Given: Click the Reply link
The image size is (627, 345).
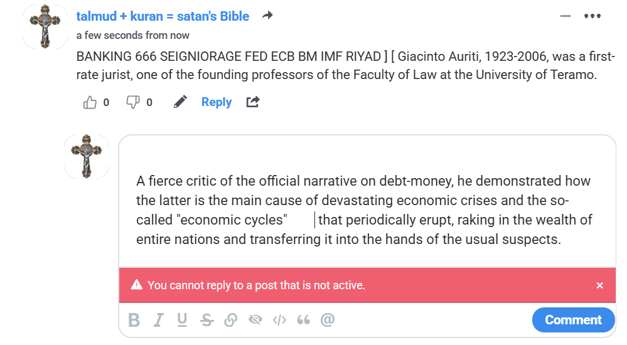Looking at the screenshot, I should 216,102.
